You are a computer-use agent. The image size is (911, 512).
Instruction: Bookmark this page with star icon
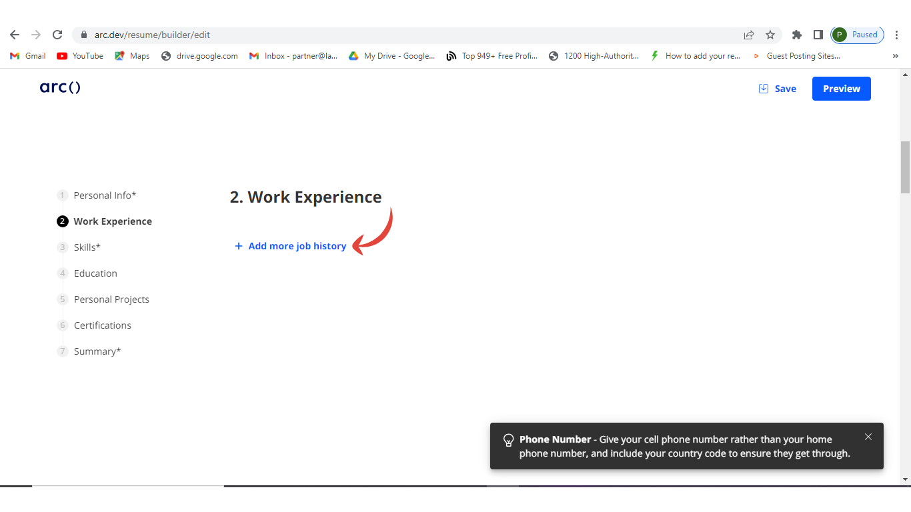click(770, 35)
